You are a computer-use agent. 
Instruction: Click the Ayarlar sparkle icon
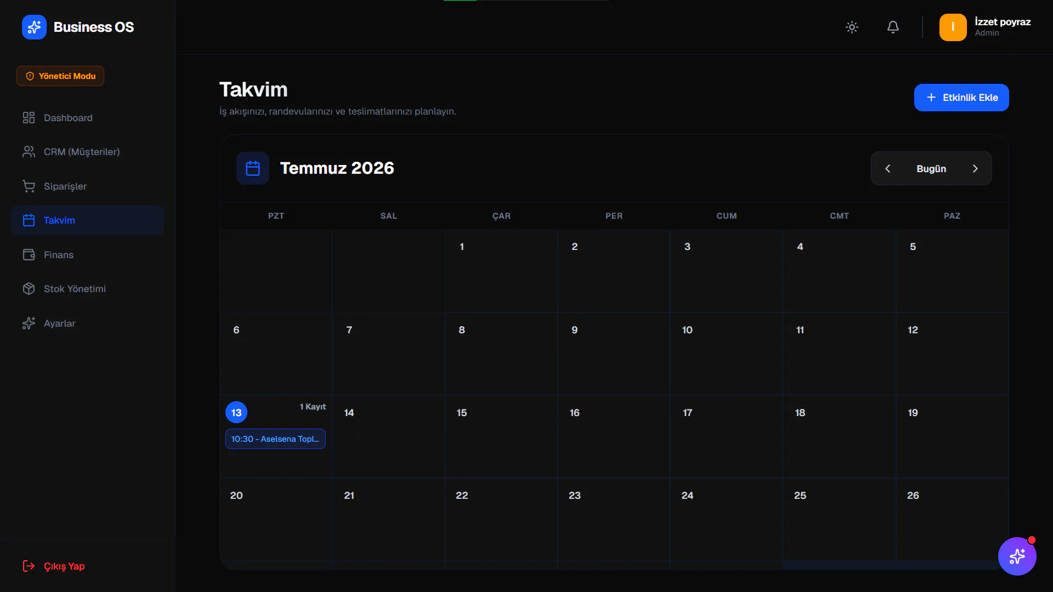29,323
